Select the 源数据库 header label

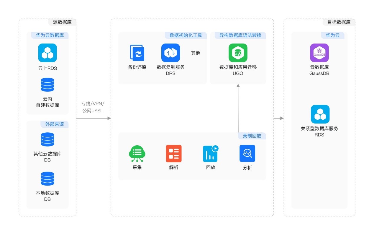coord(62,22)
